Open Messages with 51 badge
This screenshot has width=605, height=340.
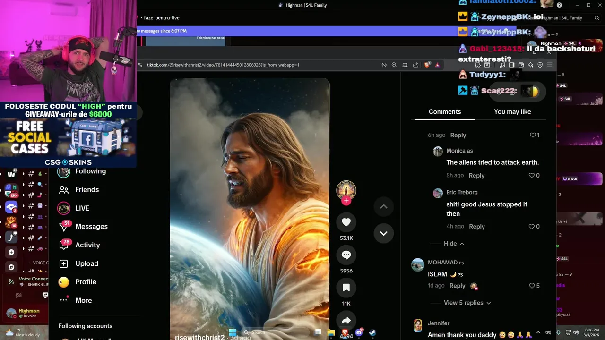coord(83,227)
